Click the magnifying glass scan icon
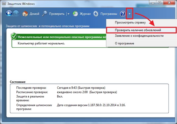 (x=45, y=14)
